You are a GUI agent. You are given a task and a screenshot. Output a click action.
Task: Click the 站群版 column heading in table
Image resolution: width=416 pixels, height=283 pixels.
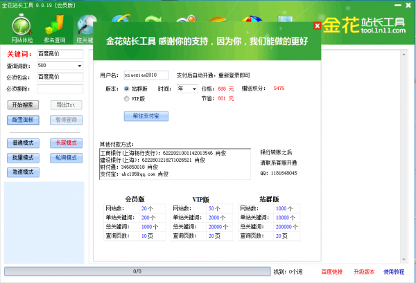[x=269, y=199]
